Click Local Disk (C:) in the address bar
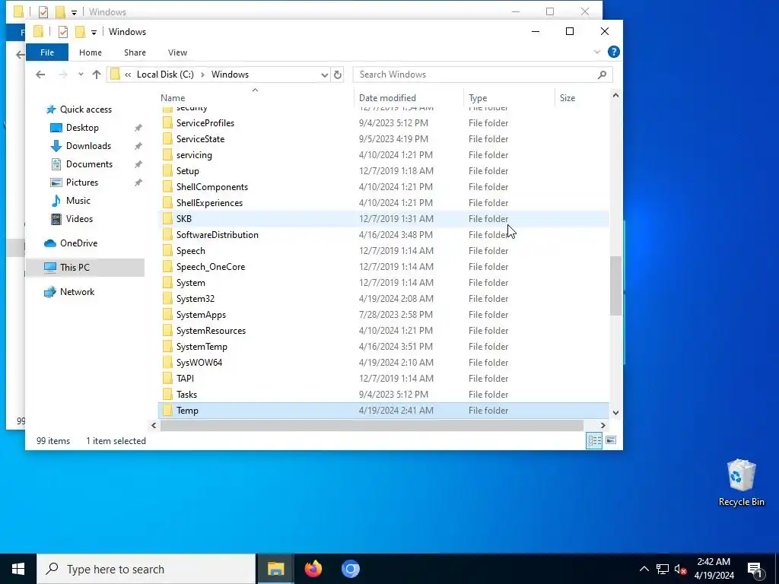The height and width of the screenshot is (584, 779). [x=165, y=75]
